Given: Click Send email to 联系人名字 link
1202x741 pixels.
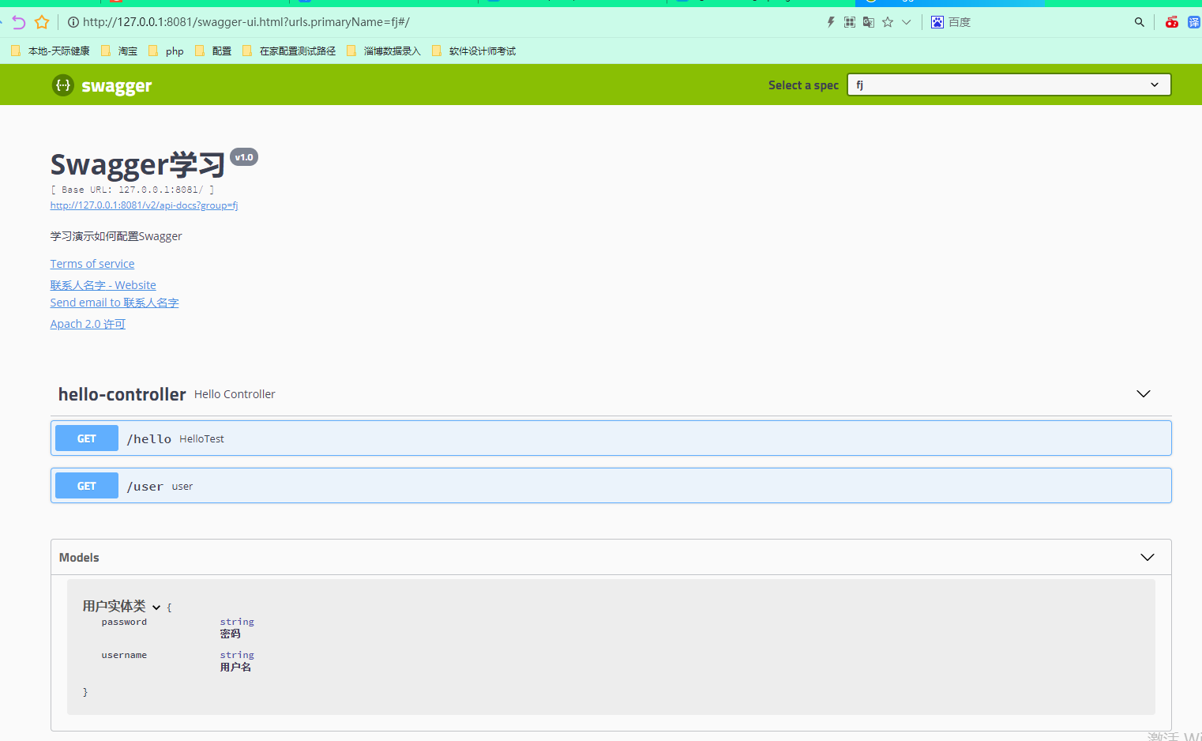Looking at the screenshot, I should click(x=115, y=303).
